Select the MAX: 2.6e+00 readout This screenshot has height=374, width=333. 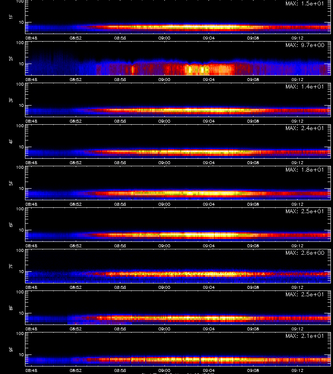tap(305, 253)
